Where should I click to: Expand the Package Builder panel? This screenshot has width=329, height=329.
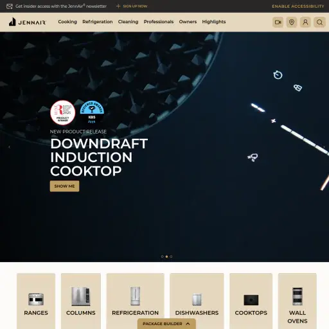(x=166, y=324)
